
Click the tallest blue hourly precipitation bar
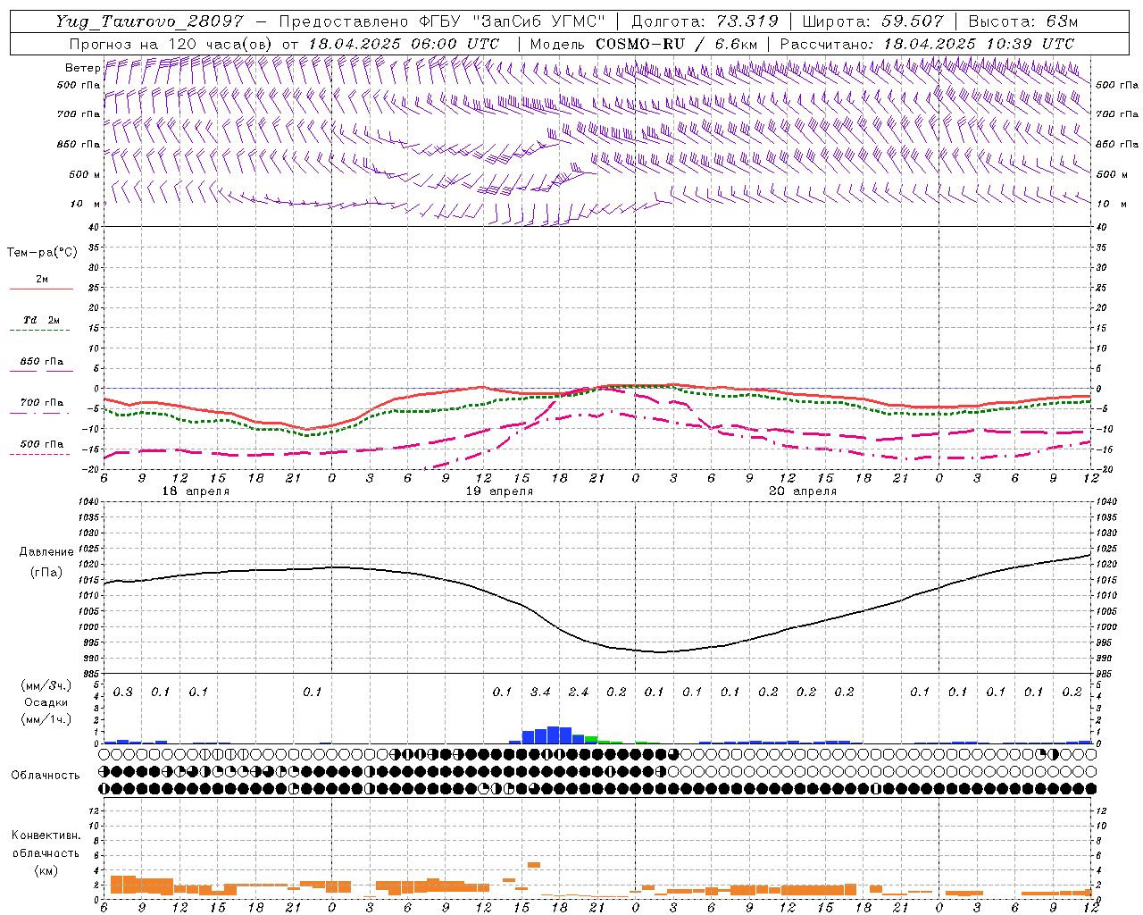pyautogui.click(x=553, y=735)
